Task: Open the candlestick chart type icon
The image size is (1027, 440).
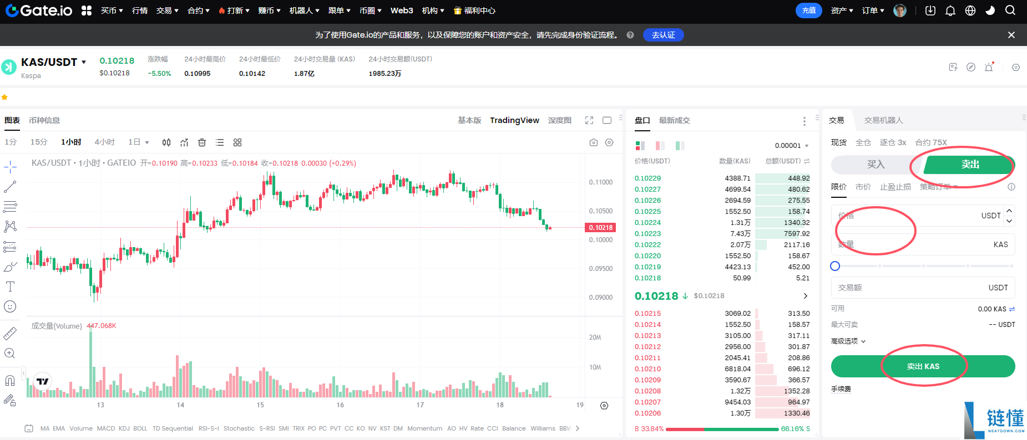Action: click(x=166, y=142)
